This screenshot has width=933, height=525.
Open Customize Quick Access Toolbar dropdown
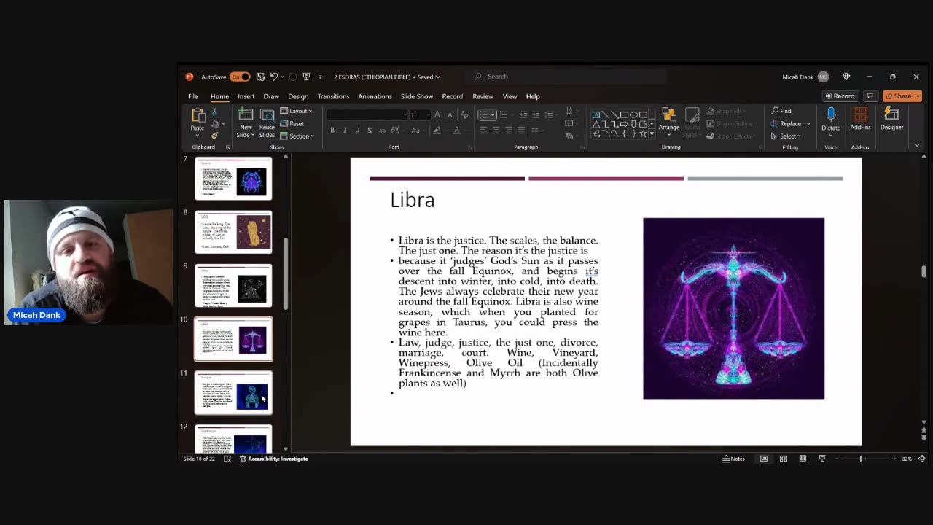[319, 77]
